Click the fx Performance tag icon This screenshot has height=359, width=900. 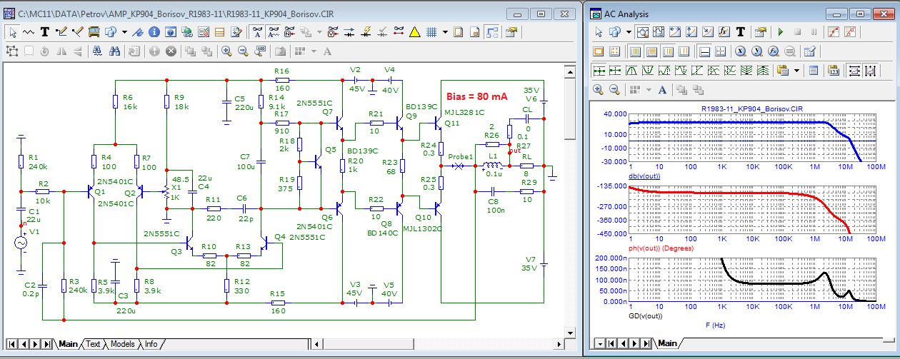point(724,31)
